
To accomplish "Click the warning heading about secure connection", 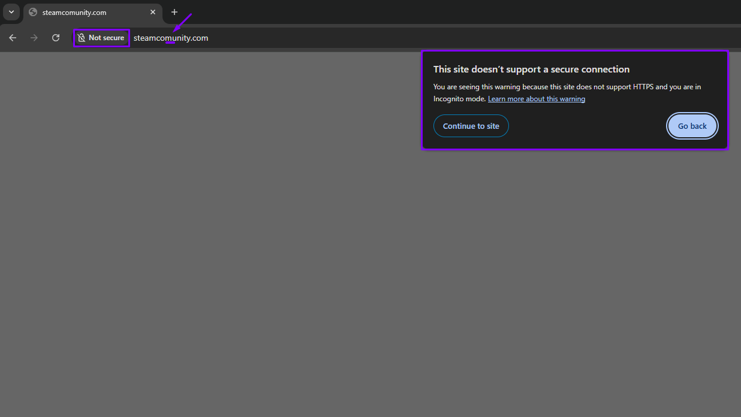I will pos(531,69).
